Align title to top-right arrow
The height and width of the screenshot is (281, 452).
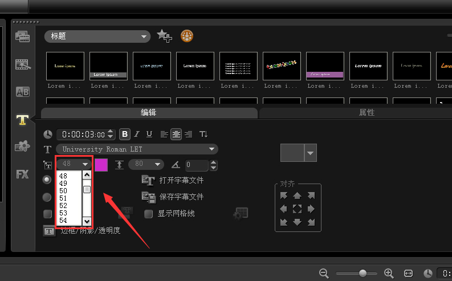tap(311, 196)
